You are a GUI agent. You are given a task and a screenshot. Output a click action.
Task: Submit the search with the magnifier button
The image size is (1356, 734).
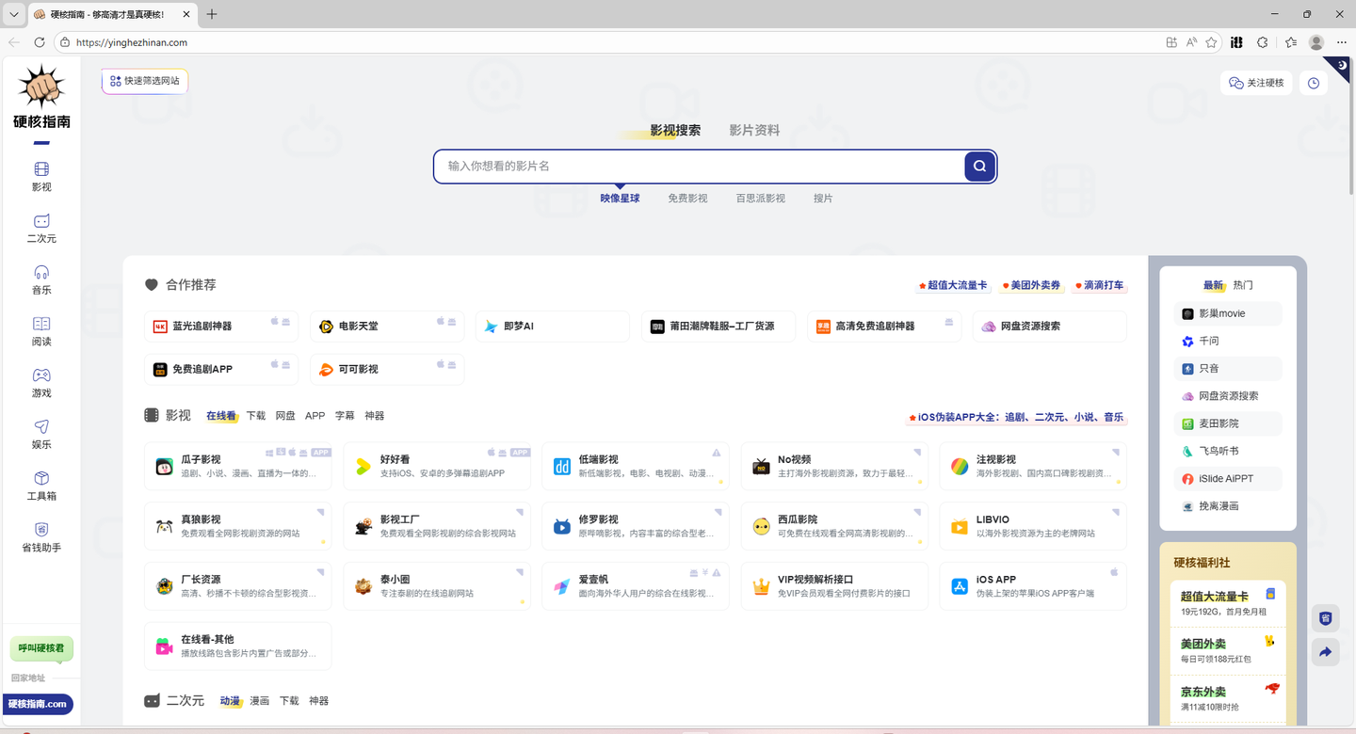pyautogui.click(x=979, y=167)
